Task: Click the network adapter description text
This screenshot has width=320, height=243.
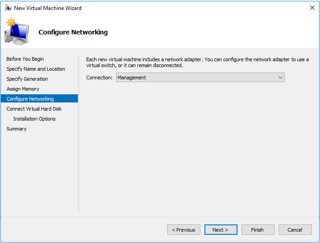Action: pyautogui.click(x=197, y=63)
